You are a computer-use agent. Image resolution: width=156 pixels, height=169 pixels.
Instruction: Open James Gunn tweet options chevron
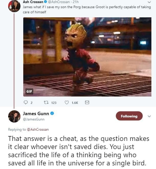coord(149,116)
